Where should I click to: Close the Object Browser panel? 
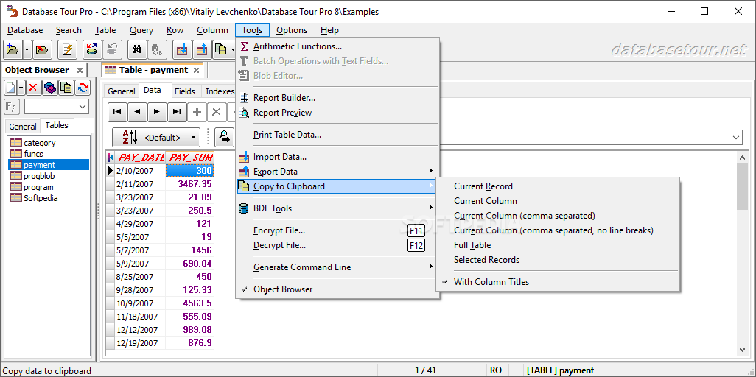[80, 70]
